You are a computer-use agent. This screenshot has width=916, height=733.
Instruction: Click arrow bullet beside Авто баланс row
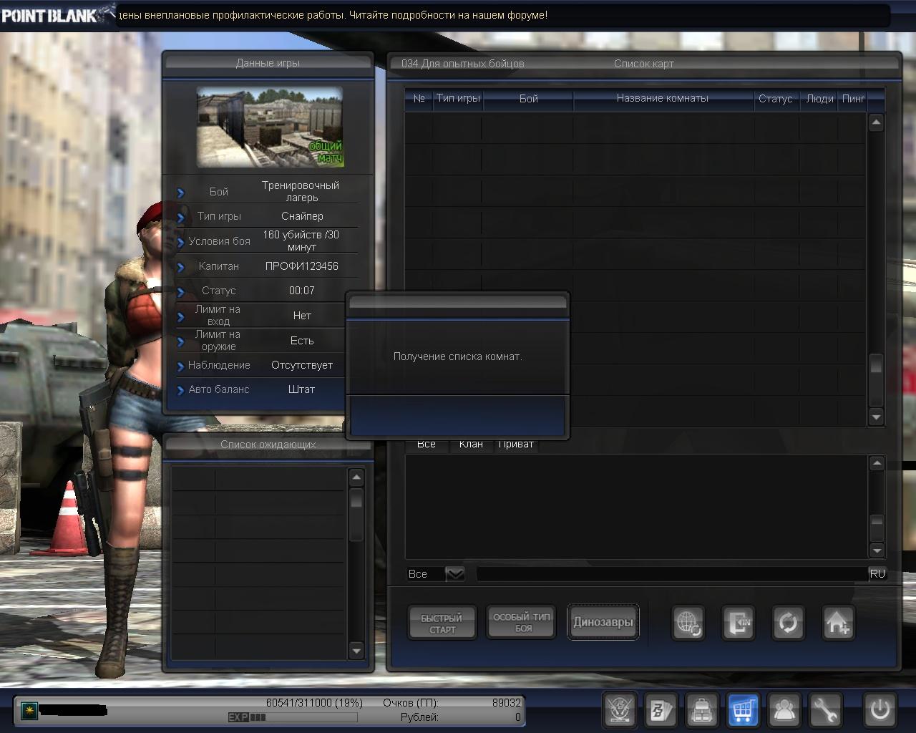[x=180, y=390]
